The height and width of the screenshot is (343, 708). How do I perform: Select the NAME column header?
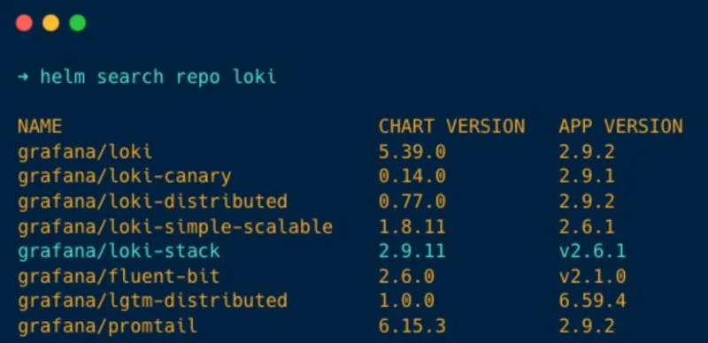[40, 126]
